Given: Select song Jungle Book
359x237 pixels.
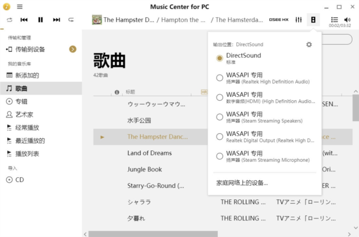Looking at the screenshot, I should [144, 170].
